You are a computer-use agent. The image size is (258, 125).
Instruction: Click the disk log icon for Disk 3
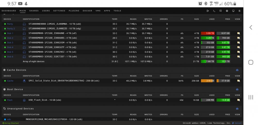[x=24, y=43]
